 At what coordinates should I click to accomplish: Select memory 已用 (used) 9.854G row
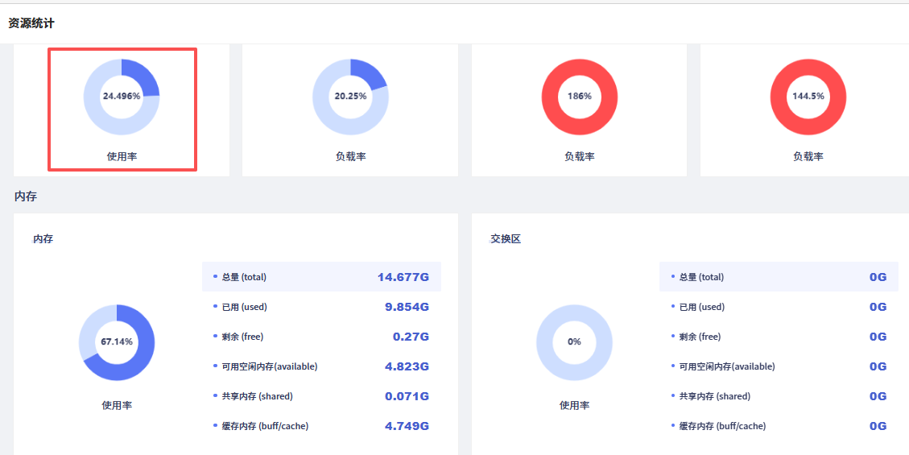tap(322, 307)
